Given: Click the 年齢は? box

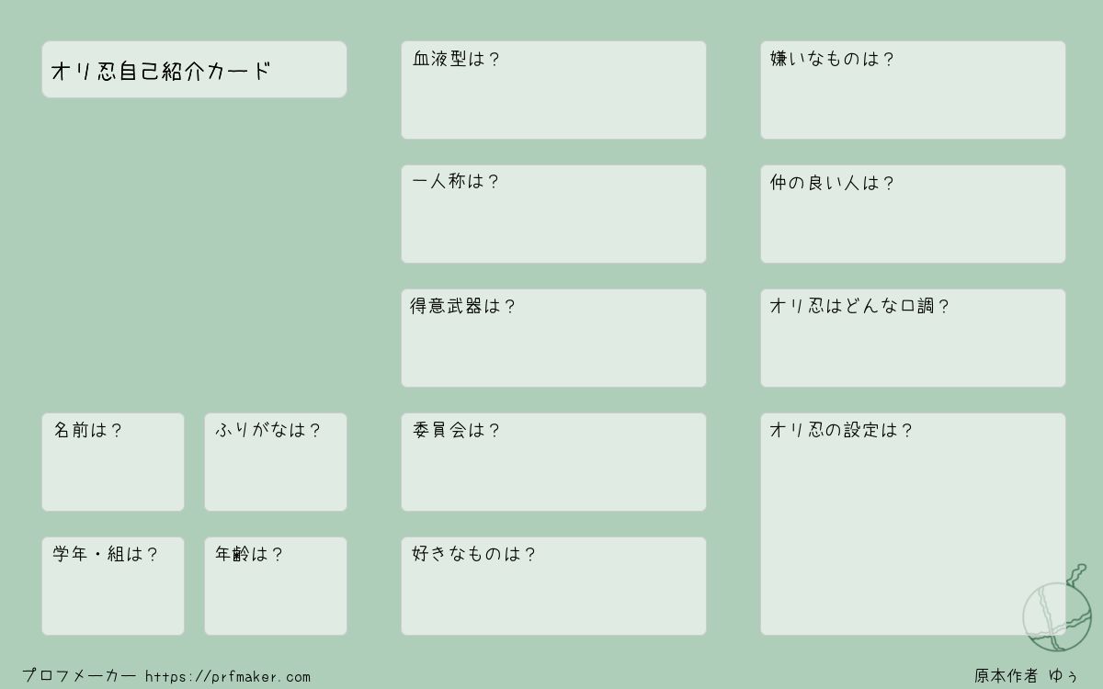Looking at the screenshot, I should (276, 586).
